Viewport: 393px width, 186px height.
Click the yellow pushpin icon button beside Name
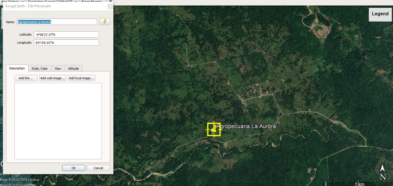click(x=105, y=22)
